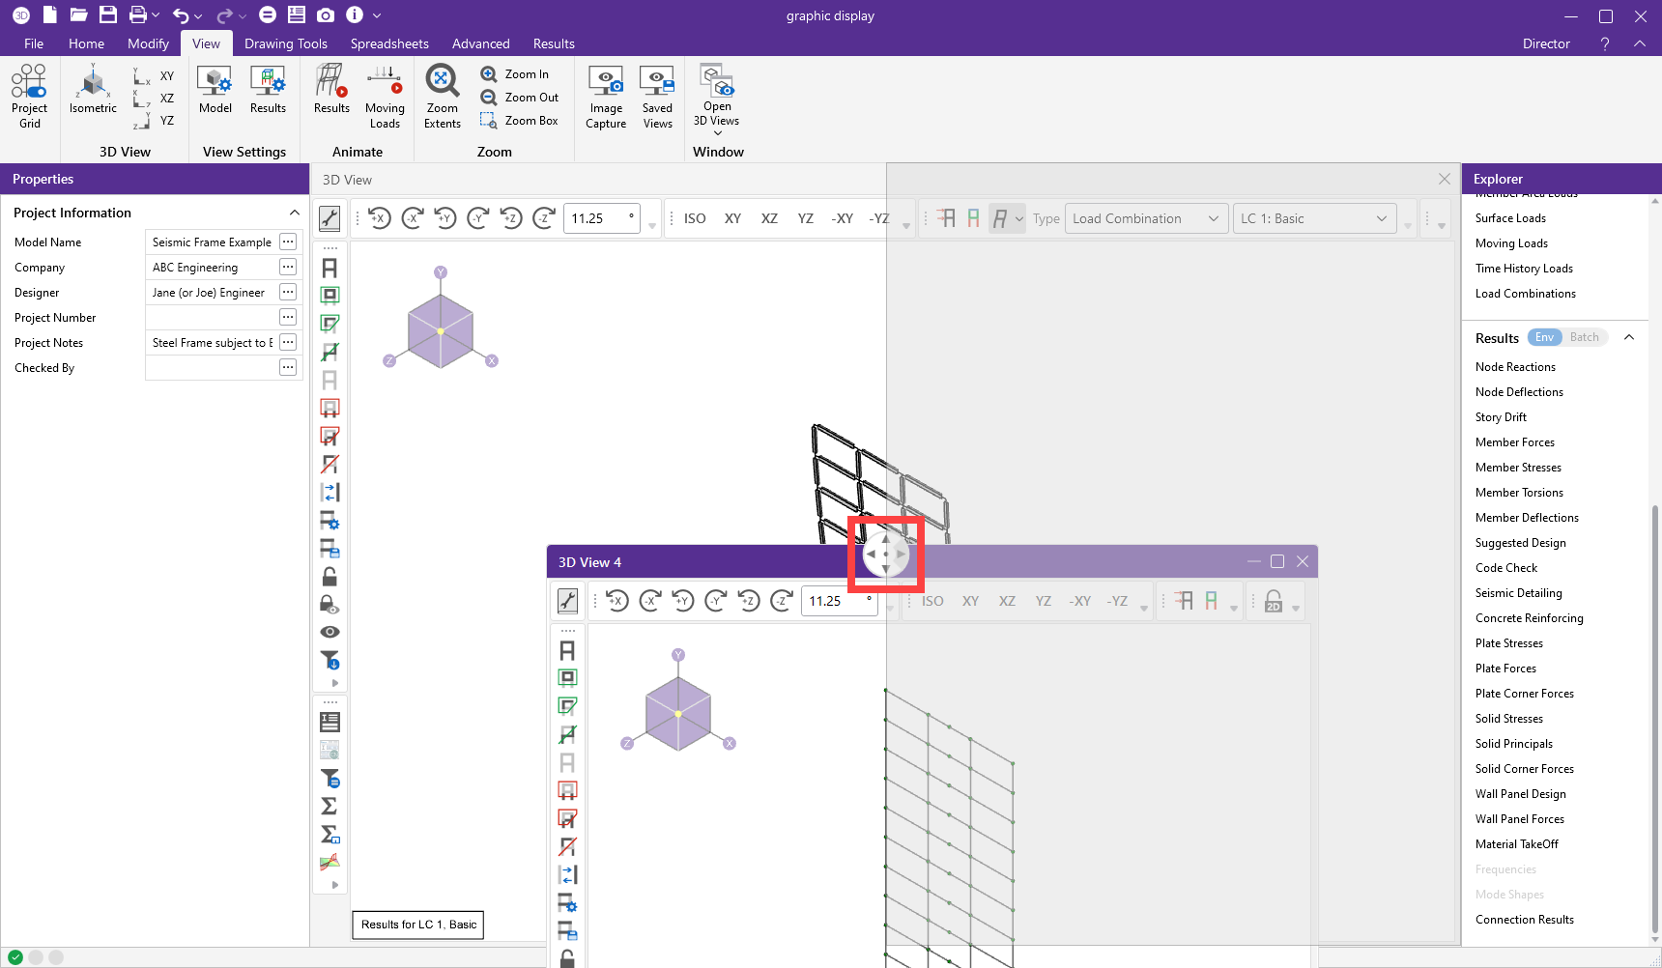The height and width of the screenshot is (968, 1662).
Task: Click the Explorer panel vertical scrollbar
Action: point(1654,715)
